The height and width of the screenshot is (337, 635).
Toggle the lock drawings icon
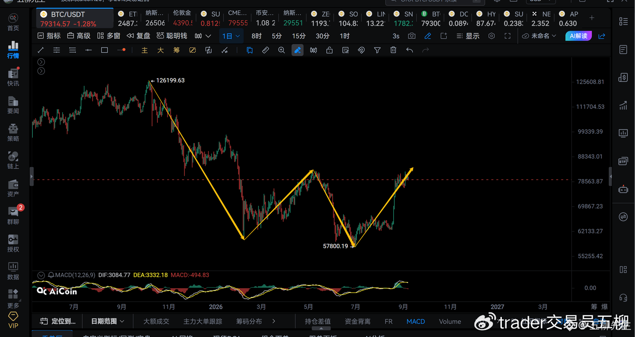click(329, 50)
